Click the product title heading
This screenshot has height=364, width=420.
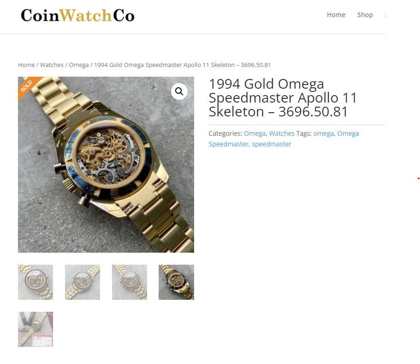pyautogui.click(x=283, y=98)
